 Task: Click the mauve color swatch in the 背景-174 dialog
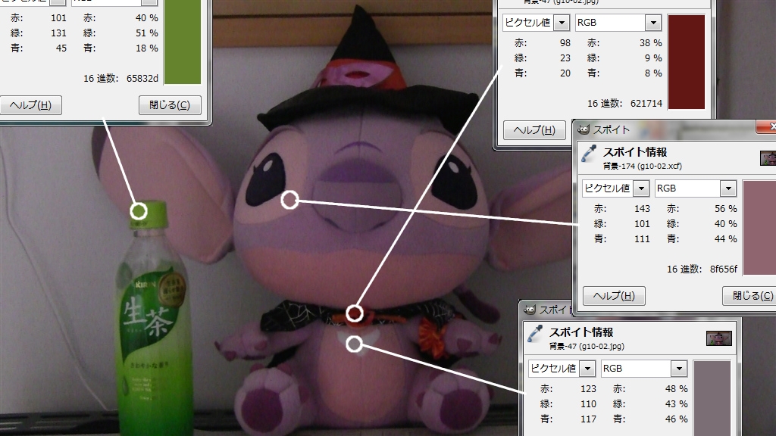coord(759,227)
